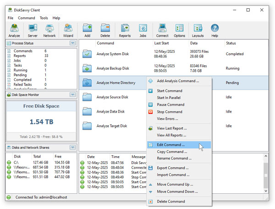Image resolution: width=275 pixels, height=209 pixels.
Task: Click the Analyze System Disk folder icon
Action: 87,54
